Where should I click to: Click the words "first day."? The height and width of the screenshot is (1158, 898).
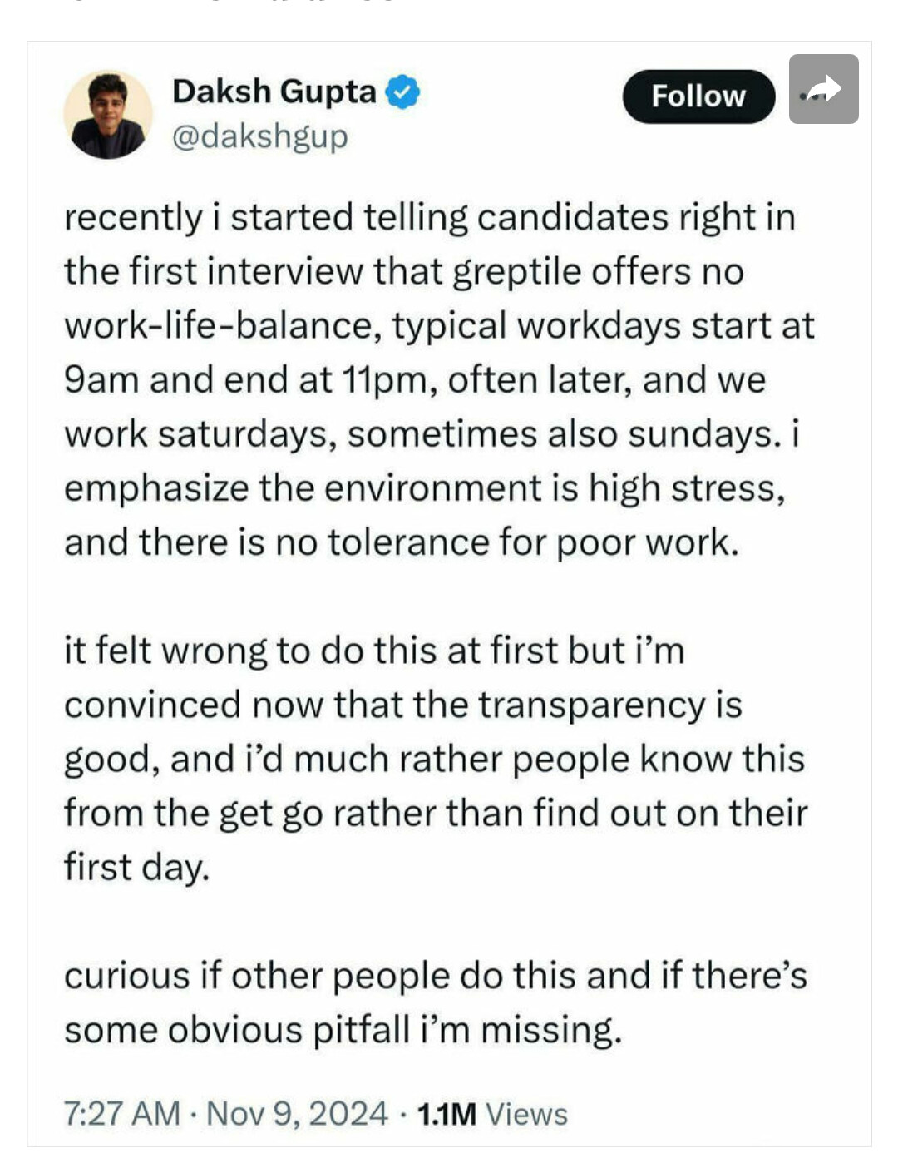click(x=136, y=867)
